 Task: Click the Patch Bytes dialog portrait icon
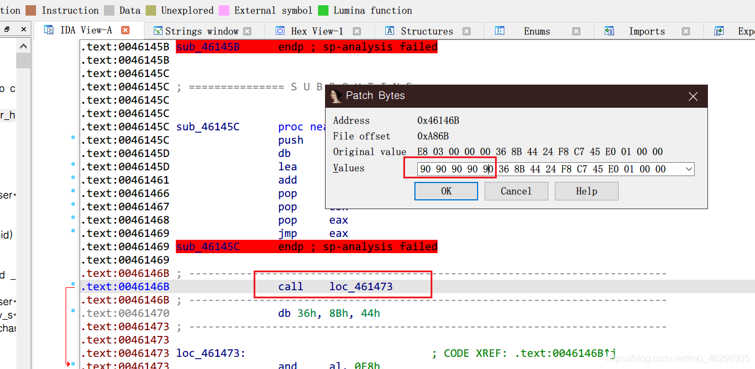tap(335, 96)
